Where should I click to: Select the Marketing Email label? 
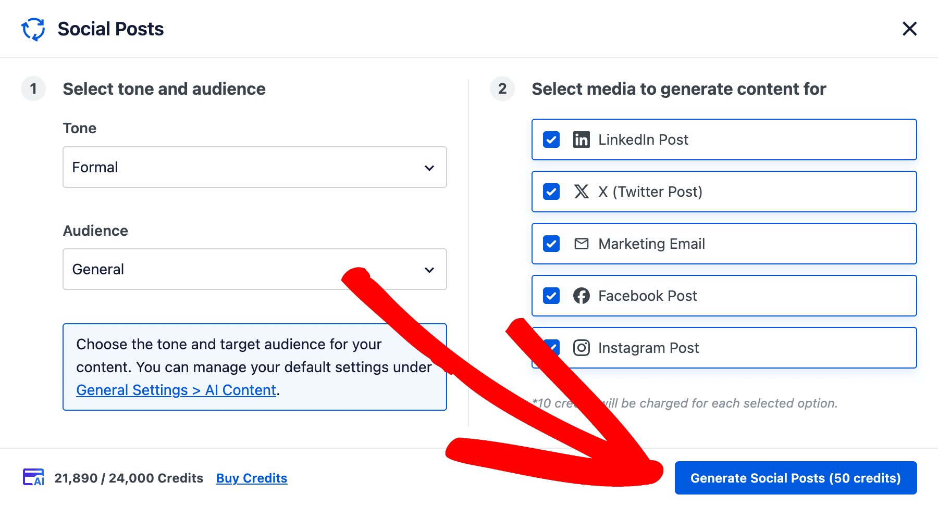click(x=651, y=244)
